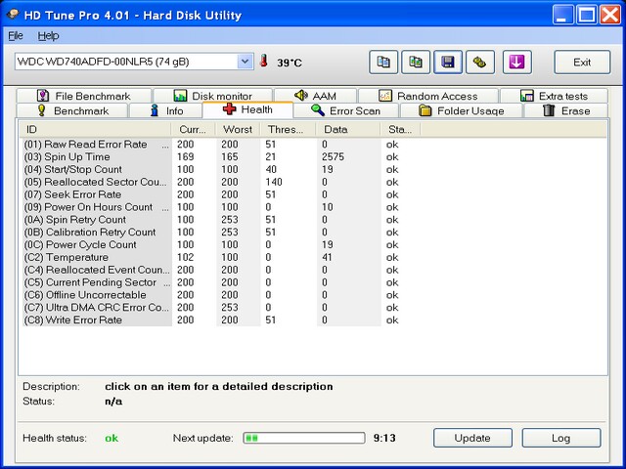Click the red thermometer temperature icon

click(x=263, y=61)
